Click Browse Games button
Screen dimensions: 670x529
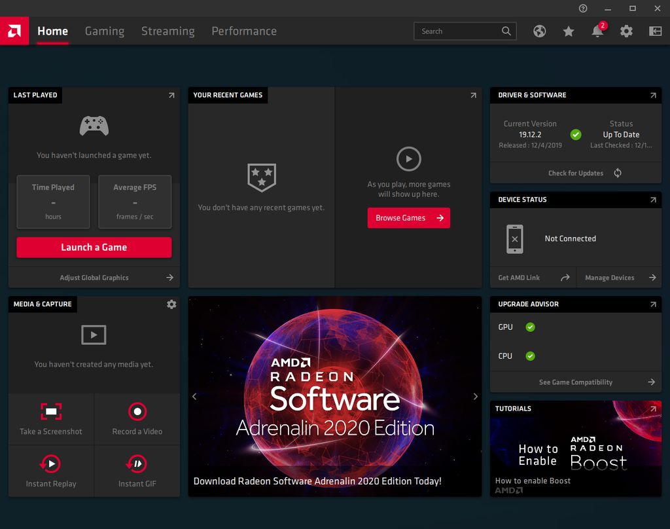pyautogui.click(x=408, y=217)
